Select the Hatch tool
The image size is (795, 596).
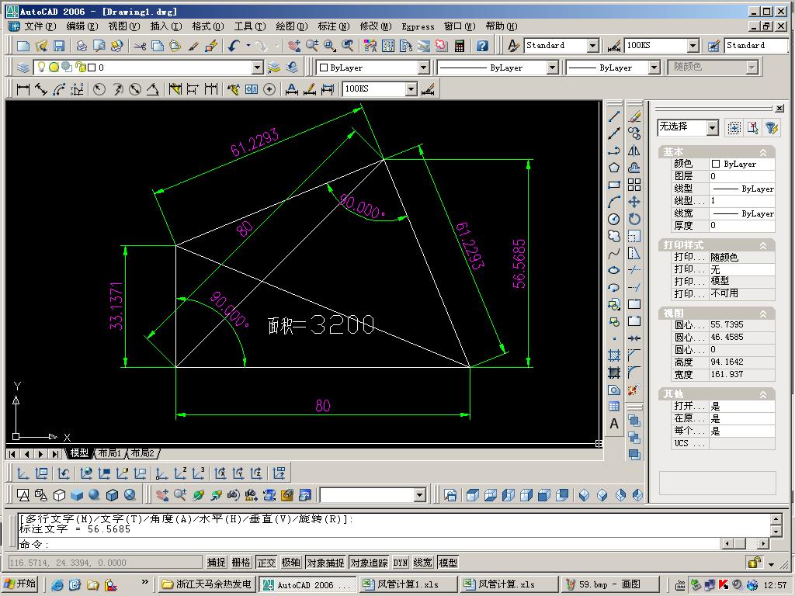pyautogui.click(x=614, y=355)
